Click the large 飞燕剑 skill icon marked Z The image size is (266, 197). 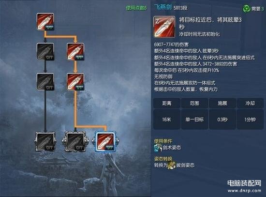pos(164,27)
